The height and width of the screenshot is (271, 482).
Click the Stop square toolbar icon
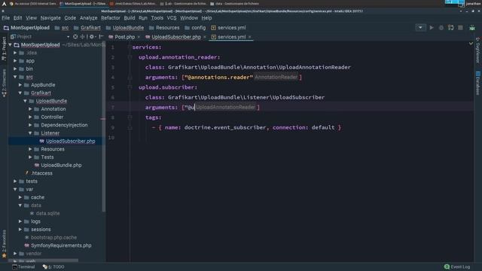460,28
